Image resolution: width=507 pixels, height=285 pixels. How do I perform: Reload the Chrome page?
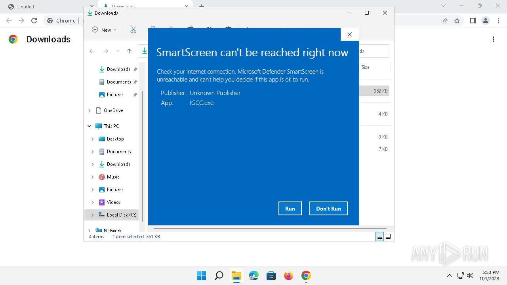coord(34,21)
